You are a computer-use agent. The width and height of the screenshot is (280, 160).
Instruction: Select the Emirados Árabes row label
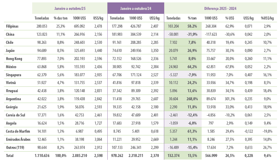[x=18, y=140]
